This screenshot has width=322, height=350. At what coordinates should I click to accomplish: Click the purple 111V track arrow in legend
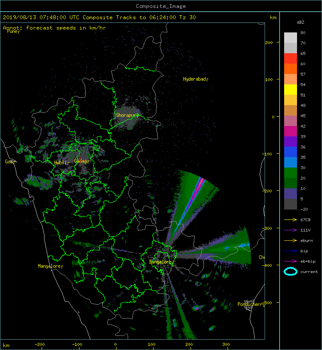click(290, 230)
